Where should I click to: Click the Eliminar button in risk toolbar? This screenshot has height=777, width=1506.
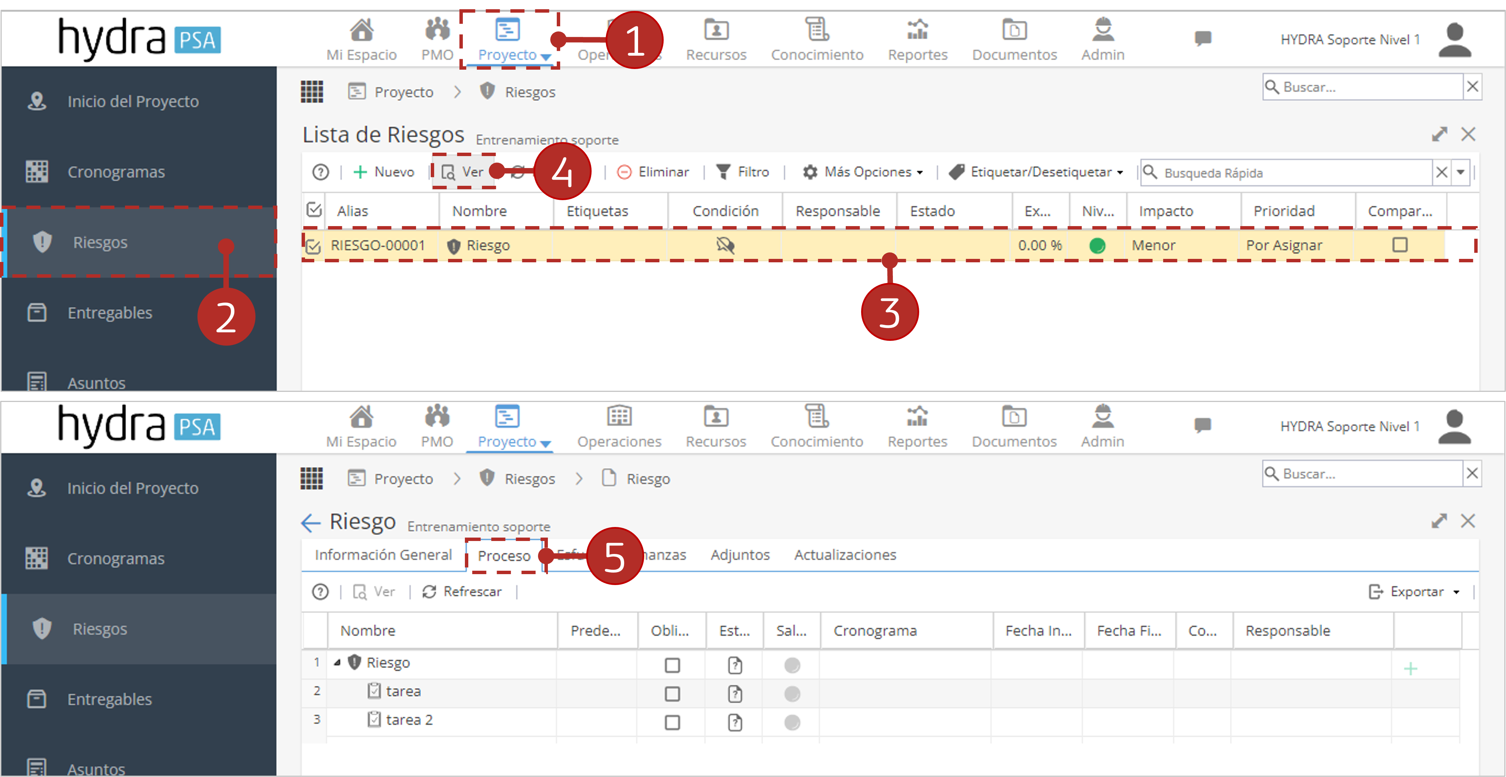(x=653, y=172)
